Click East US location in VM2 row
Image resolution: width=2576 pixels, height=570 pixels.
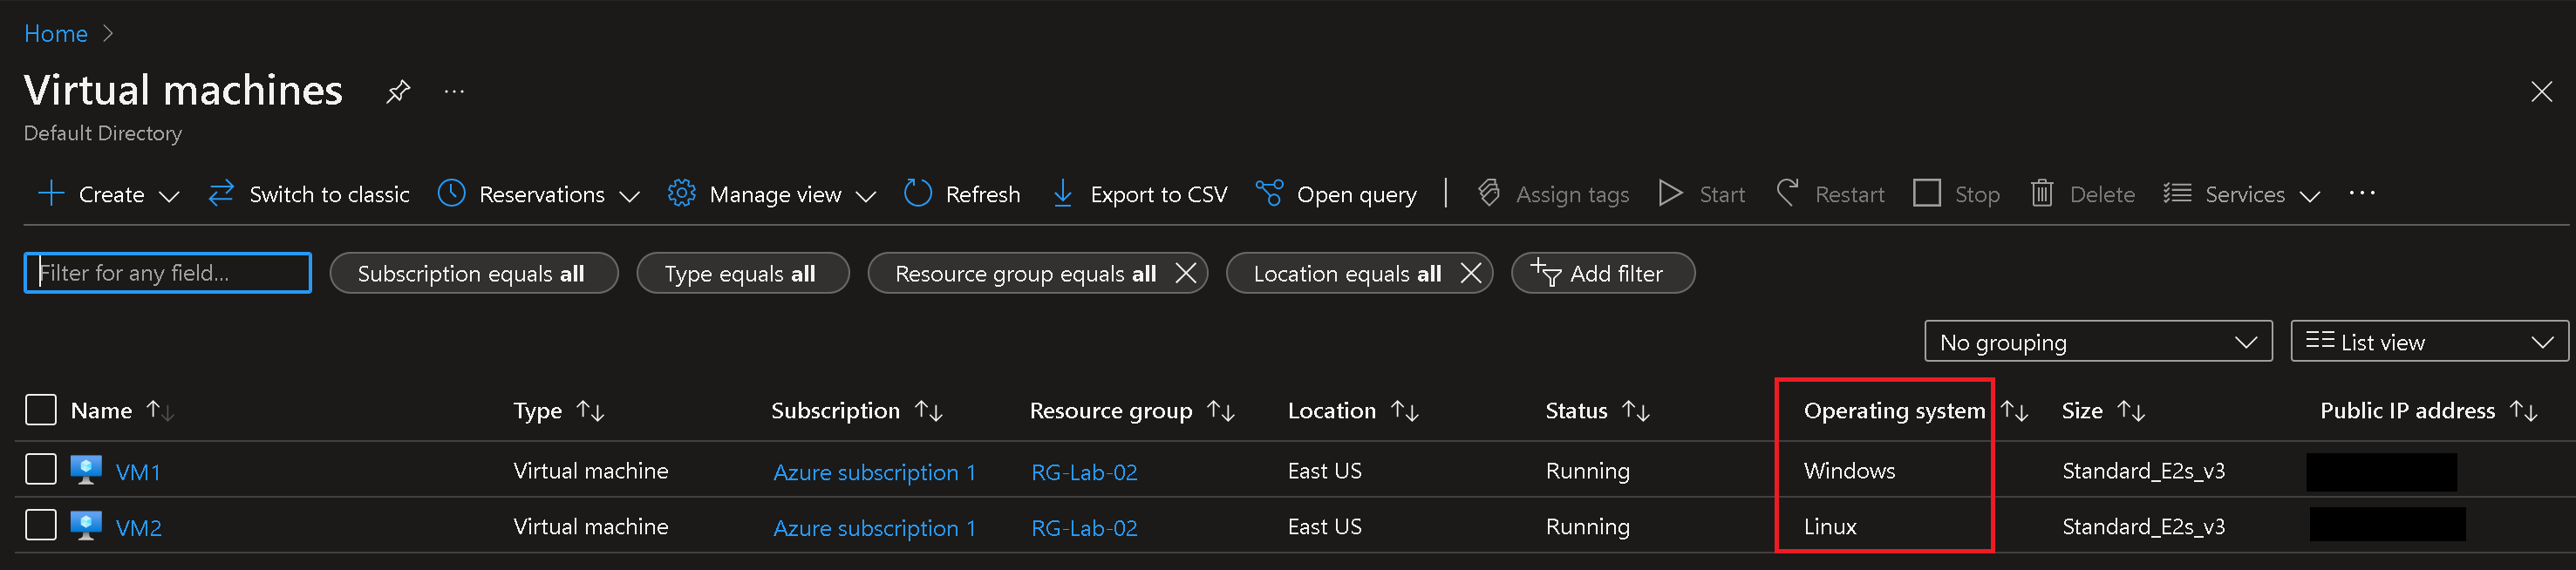pos(1324,526)
